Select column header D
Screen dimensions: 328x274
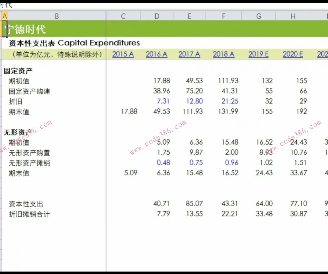click(x=157, y=16)
